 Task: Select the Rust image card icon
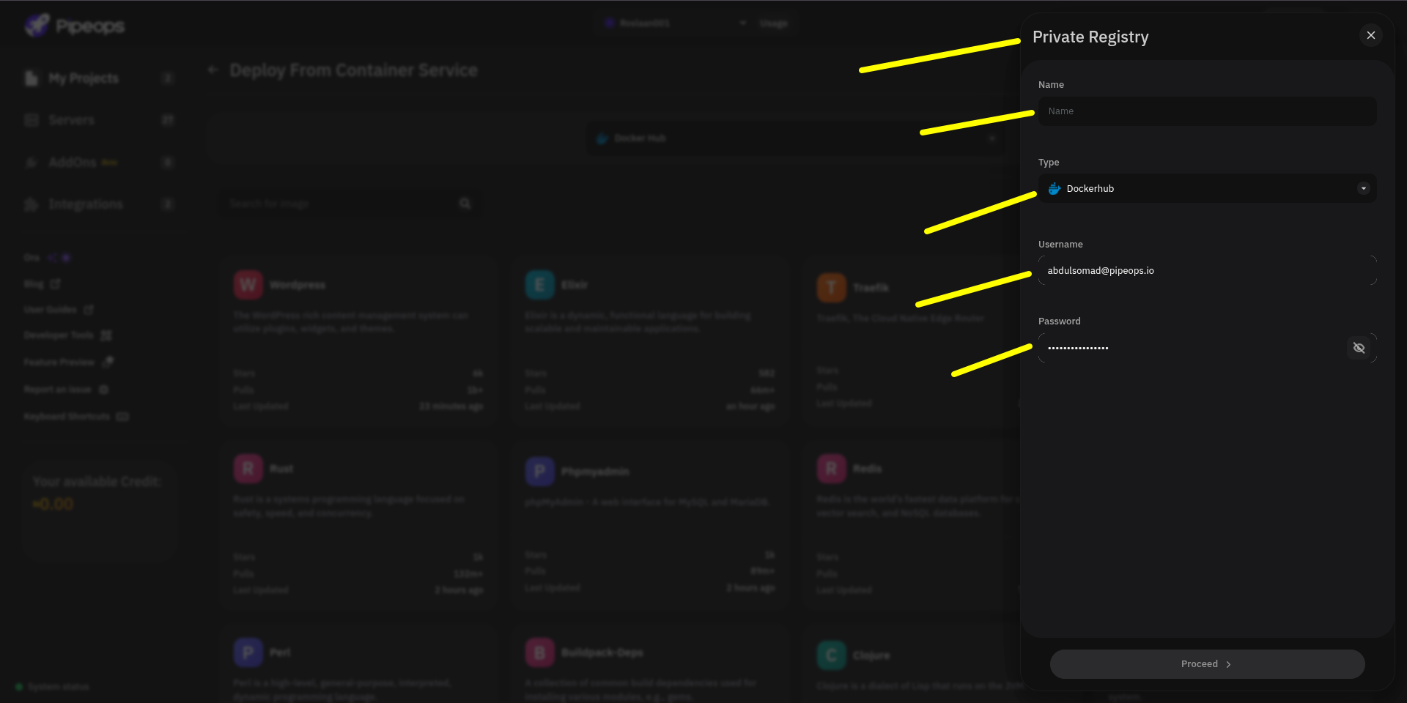[248, 469]
